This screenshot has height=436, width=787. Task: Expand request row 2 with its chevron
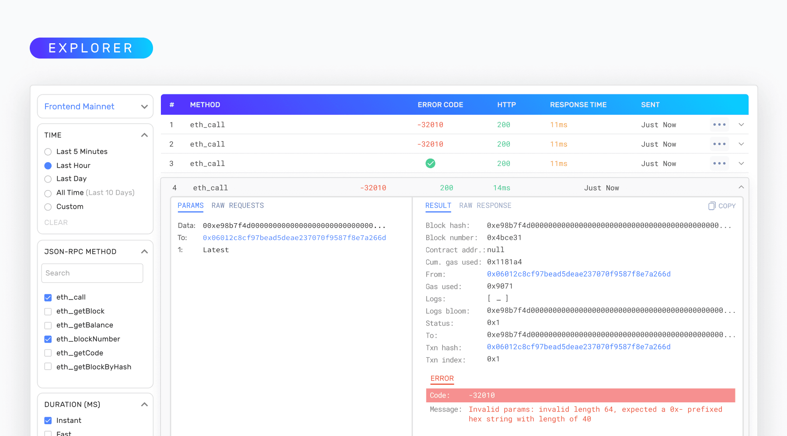(741, 144)
